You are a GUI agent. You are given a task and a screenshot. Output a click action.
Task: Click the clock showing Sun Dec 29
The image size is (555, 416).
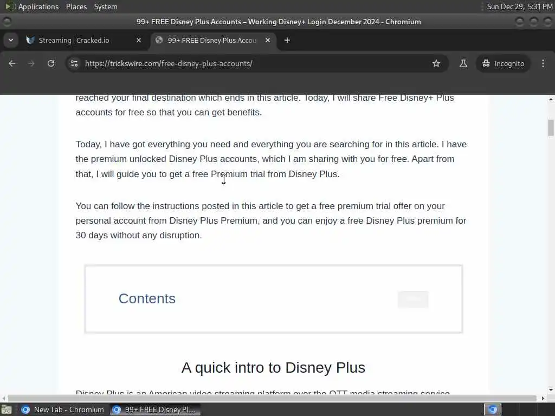[520, 6]
